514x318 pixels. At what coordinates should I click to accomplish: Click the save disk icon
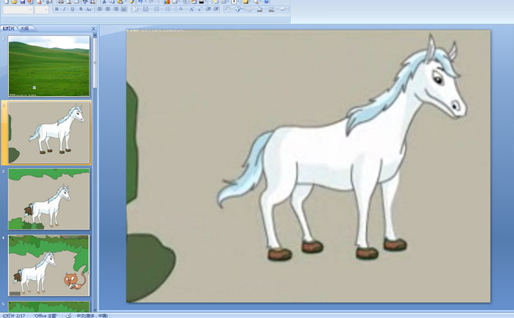coord(22,2)
